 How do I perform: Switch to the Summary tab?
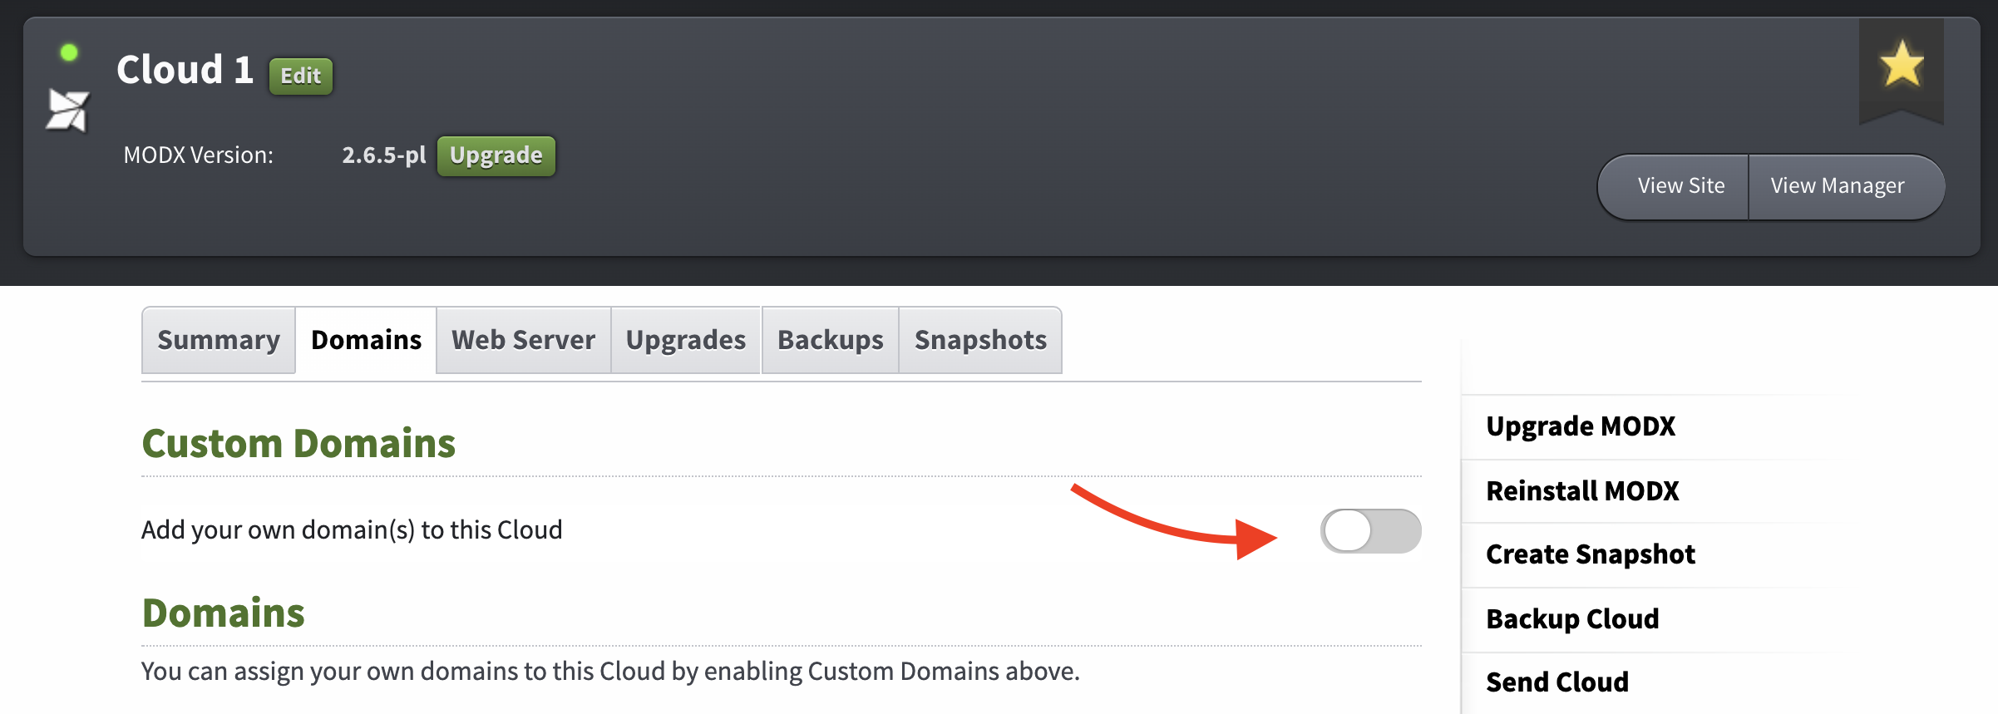[x=218, y=340]
